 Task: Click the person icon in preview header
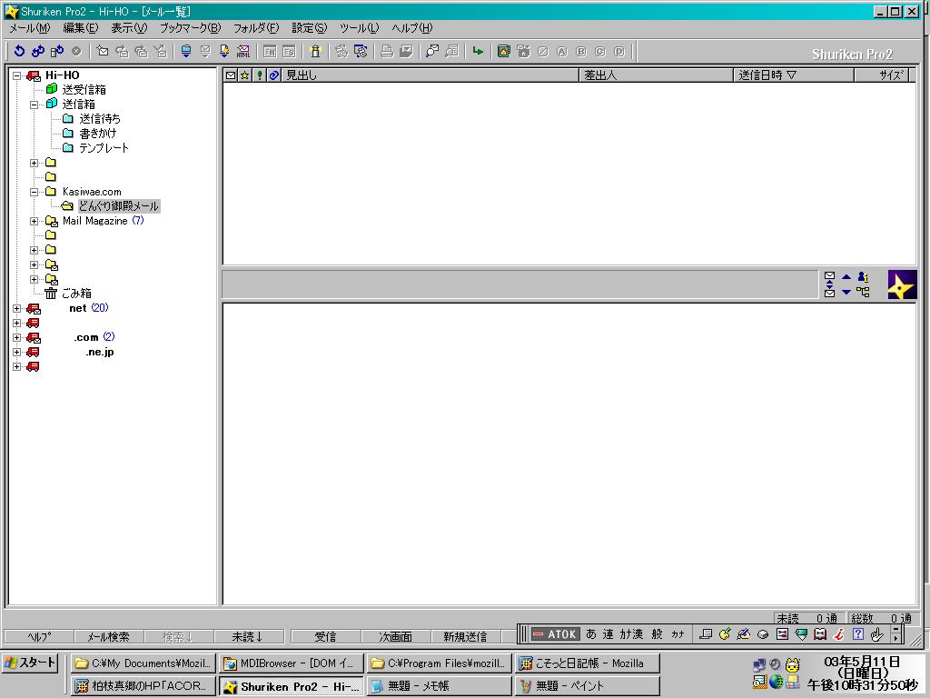click(863, 276)
